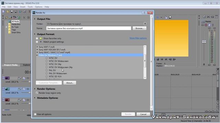This screenshot has width=220, height=123.
Task: Expand Sony MXF HDCAM SR format
Action: pos(37,50)
